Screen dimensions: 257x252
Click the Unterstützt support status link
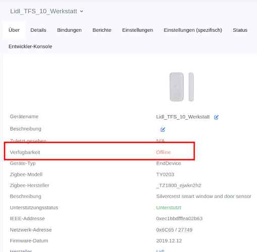point(169,208)
